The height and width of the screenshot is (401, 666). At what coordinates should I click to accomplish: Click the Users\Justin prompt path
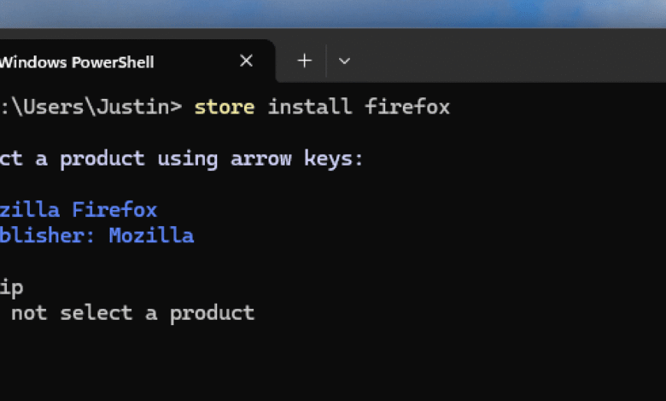(x=94, y=108)
